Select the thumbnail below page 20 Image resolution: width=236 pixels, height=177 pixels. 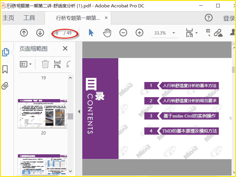[42, 164]
